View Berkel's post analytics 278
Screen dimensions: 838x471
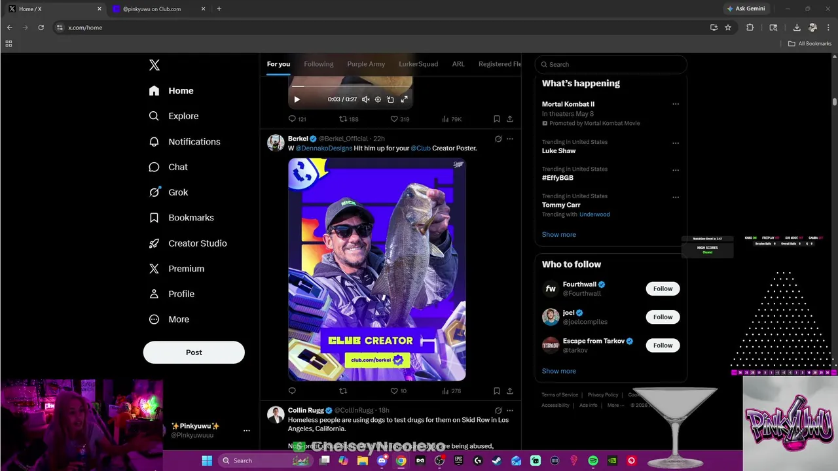[x=452, y=391]
